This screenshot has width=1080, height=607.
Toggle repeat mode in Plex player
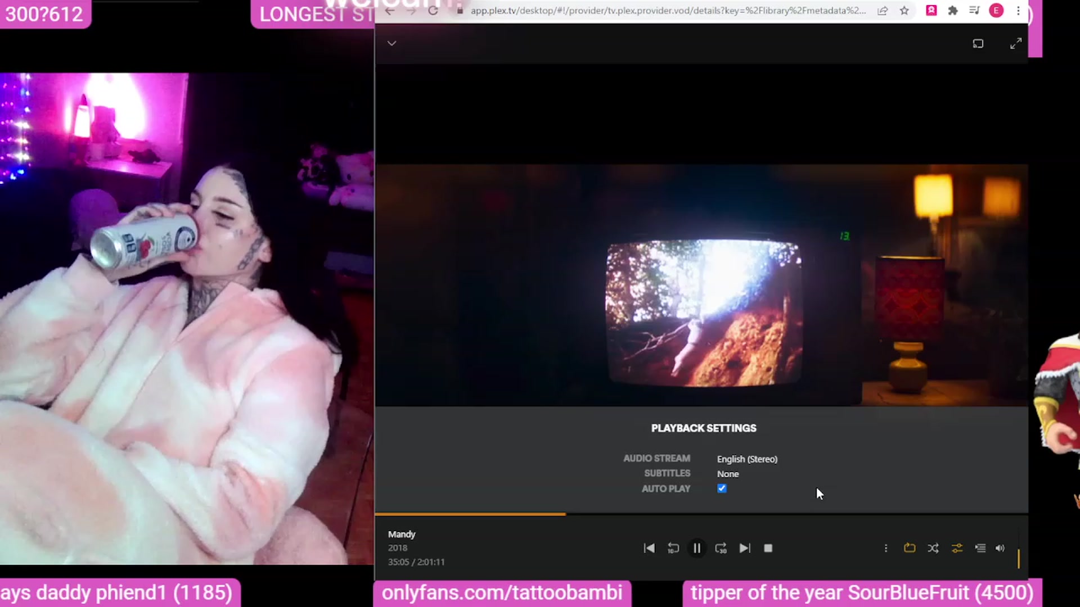pos(909,548)
